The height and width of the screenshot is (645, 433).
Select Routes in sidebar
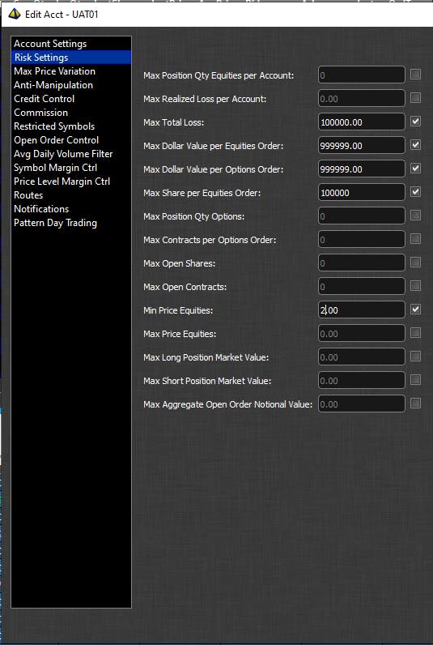71,195
